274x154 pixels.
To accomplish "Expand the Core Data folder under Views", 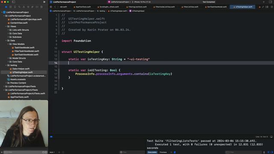I will (8, 33).
